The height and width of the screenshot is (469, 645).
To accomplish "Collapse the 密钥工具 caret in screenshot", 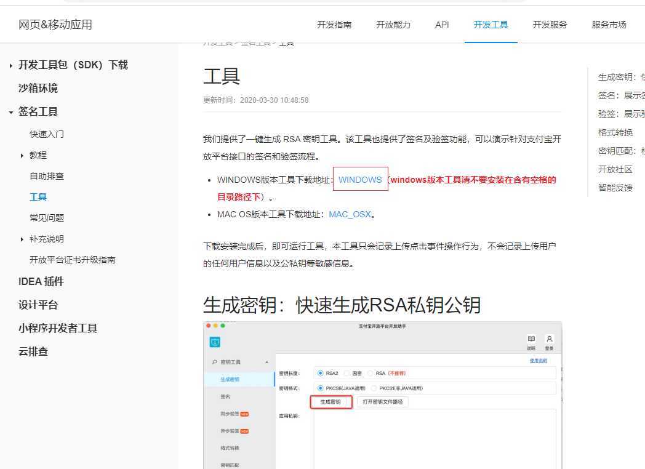I will (x=267, y=362).
